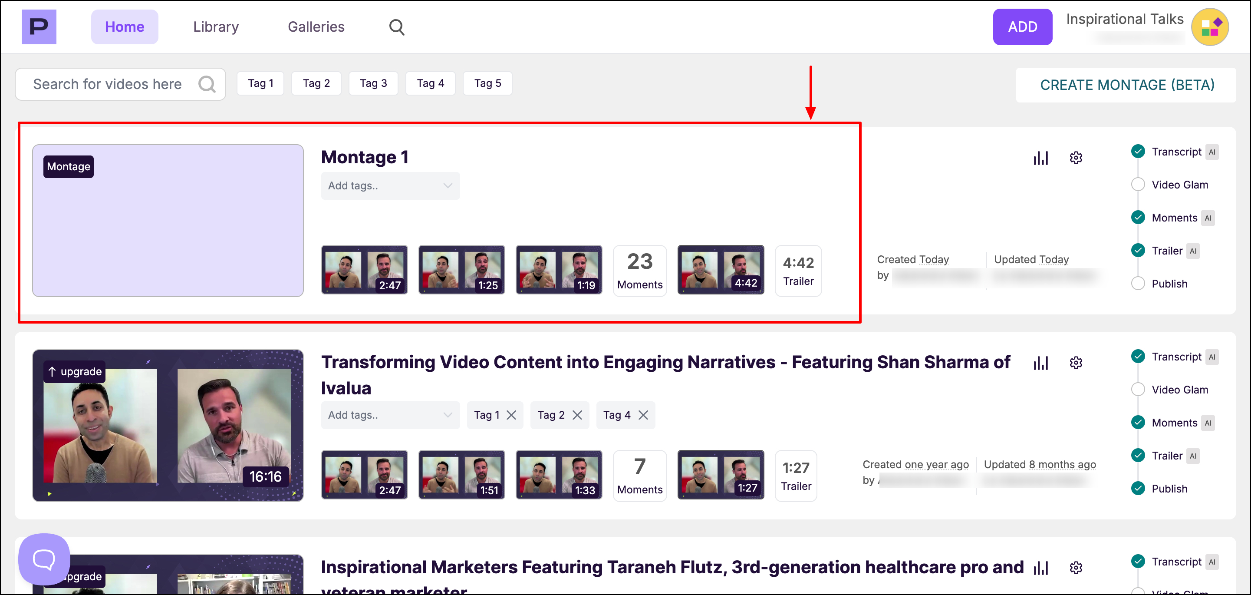The image size is (1251, 595).
Task: Click the search magnifier icon in top navigation
Action: 396,27
